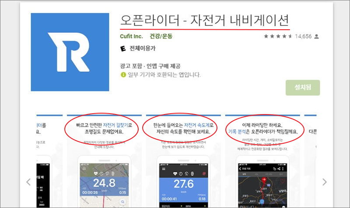Click the 14,656 ratings count
The image size is (350, 208).
click(303, 36)
